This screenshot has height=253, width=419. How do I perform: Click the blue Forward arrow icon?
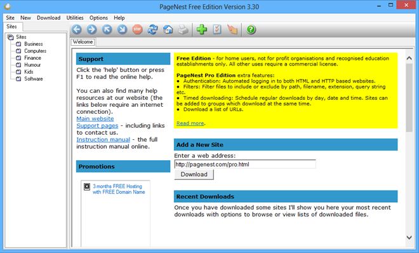(x=91, y=29)
